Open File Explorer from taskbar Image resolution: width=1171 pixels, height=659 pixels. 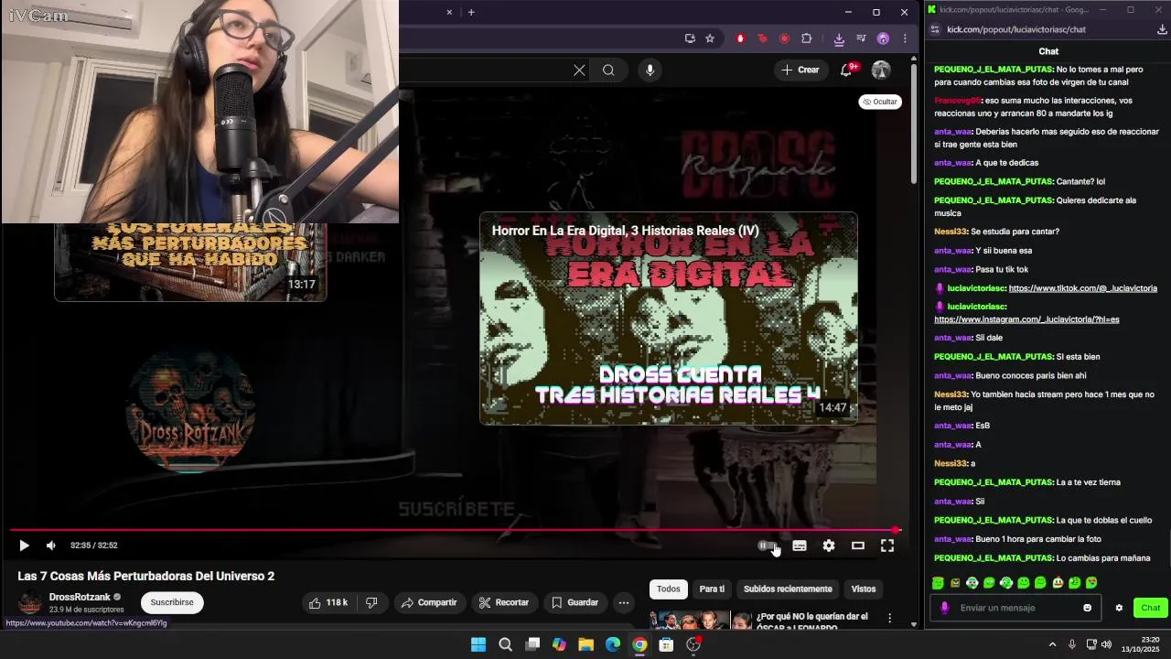pyautogui.click(x=585, y=644)
